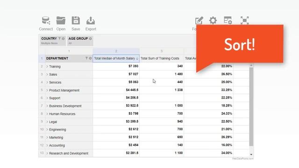Expand the Legal department row
Viewport: 299px width, 168px height.
[47, 122]
